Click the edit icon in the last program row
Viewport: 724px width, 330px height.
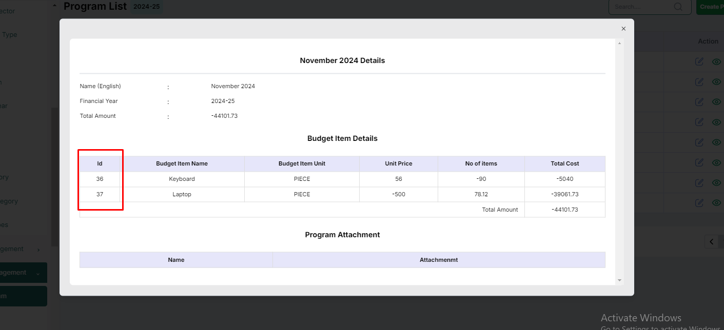[x=699, y=203]
